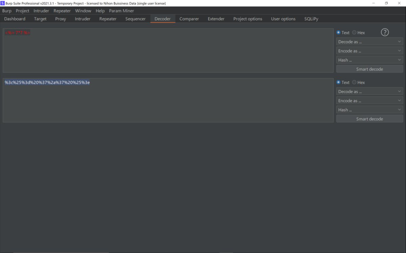
Task: Switch to the Dashboard tab
Action: [15, 19]
